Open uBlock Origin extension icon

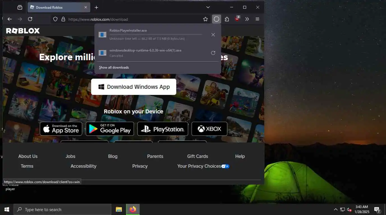click(x=237, y=19)
